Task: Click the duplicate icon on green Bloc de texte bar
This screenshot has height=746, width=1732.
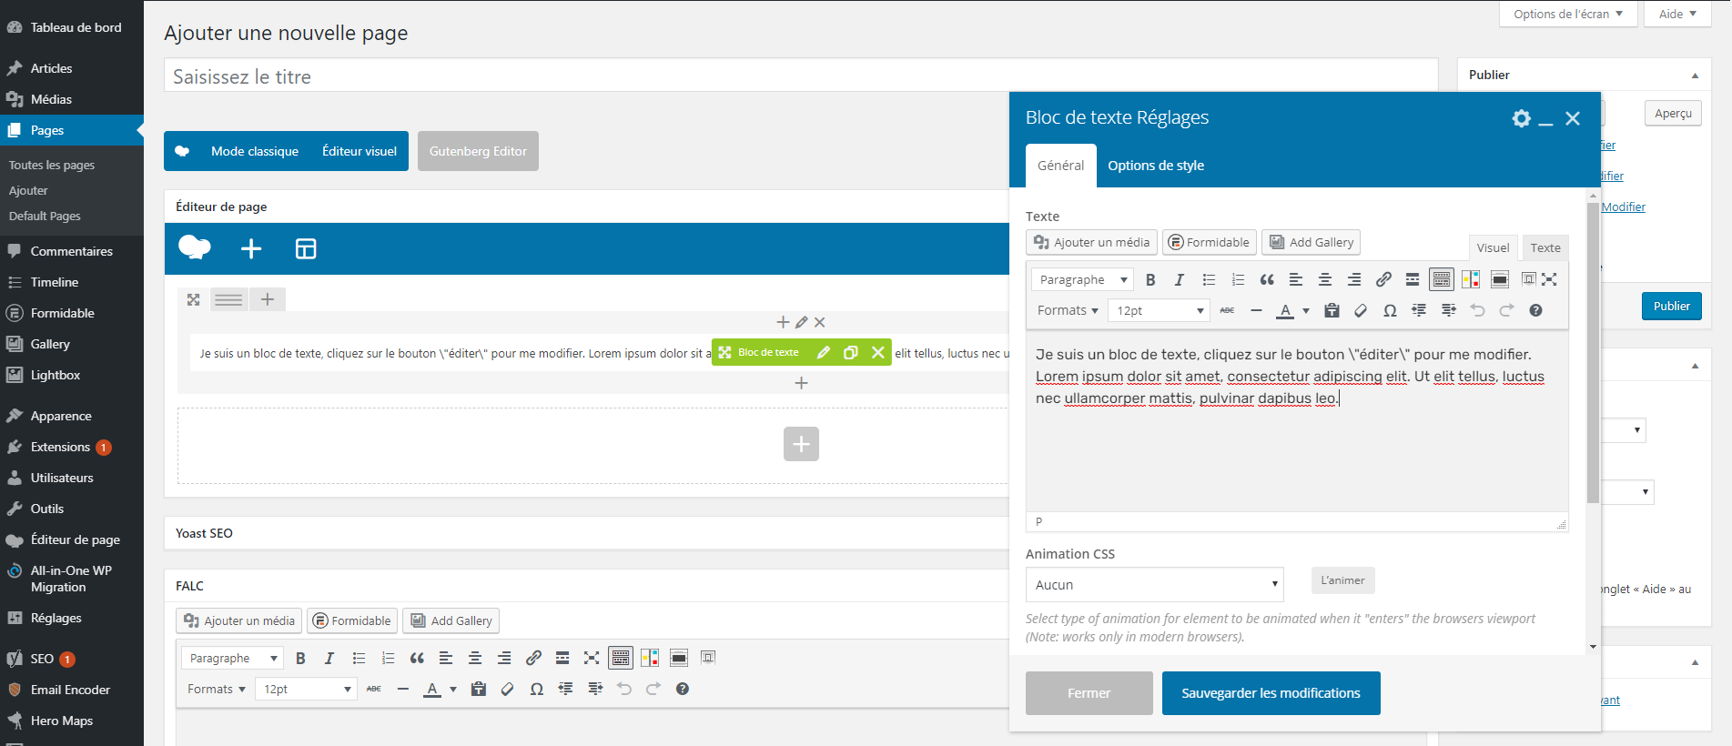Action: coord(850,353)
